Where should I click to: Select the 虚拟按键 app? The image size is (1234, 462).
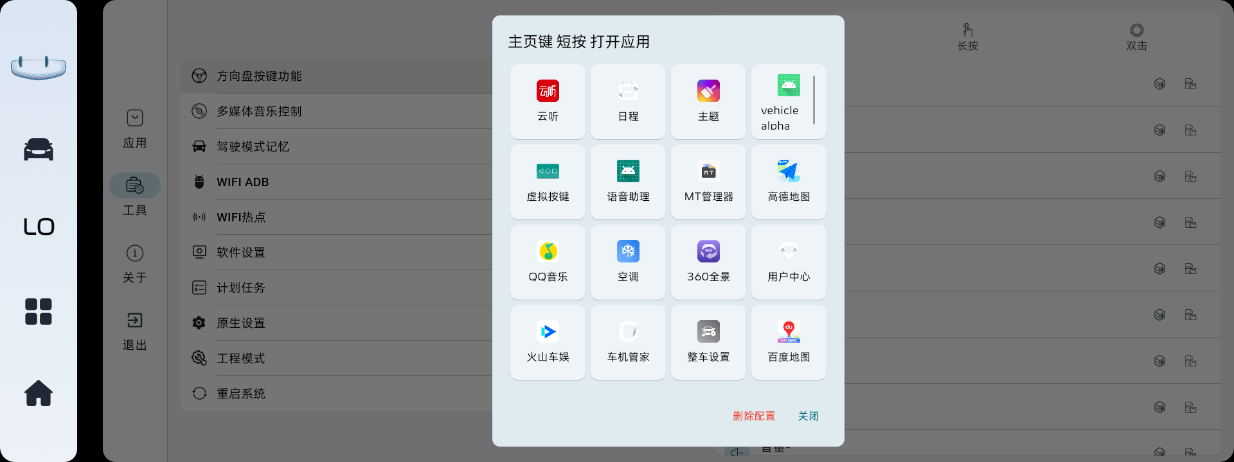(x=548, y=182)
